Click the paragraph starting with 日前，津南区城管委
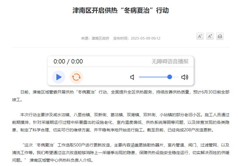 (x=121, y=96)
